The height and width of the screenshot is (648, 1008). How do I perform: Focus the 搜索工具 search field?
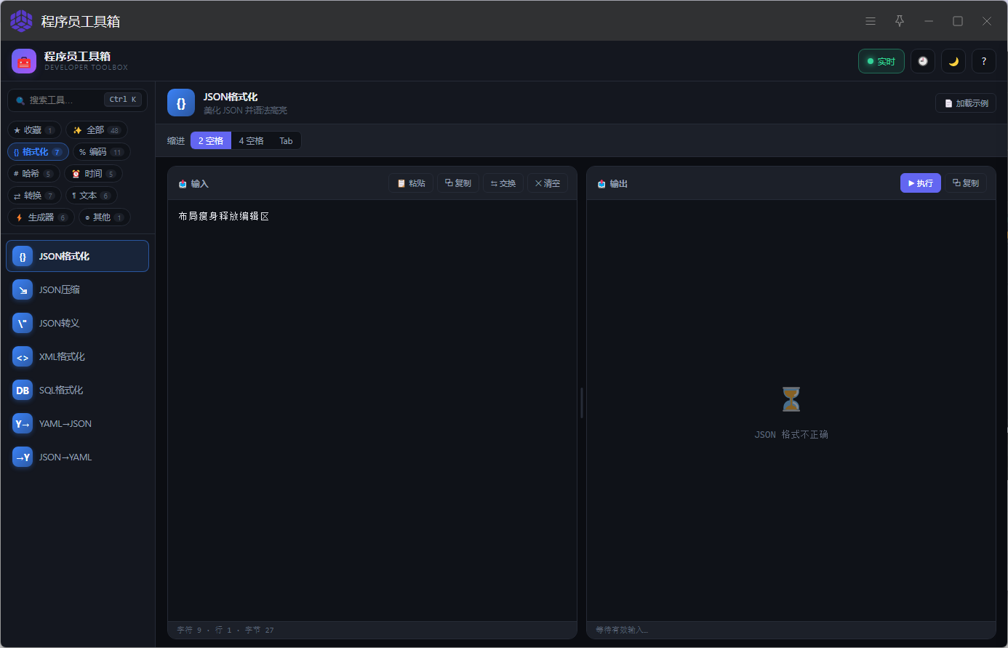(x=77, y=100)
